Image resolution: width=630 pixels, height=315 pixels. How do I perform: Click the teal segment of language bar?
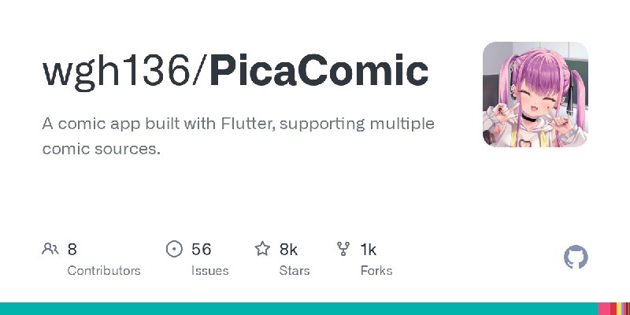299,309
